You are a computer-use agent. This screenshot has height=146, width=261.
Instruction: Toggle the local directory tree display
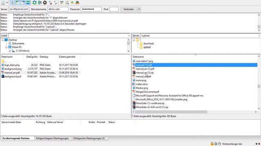tap(18, 3)
